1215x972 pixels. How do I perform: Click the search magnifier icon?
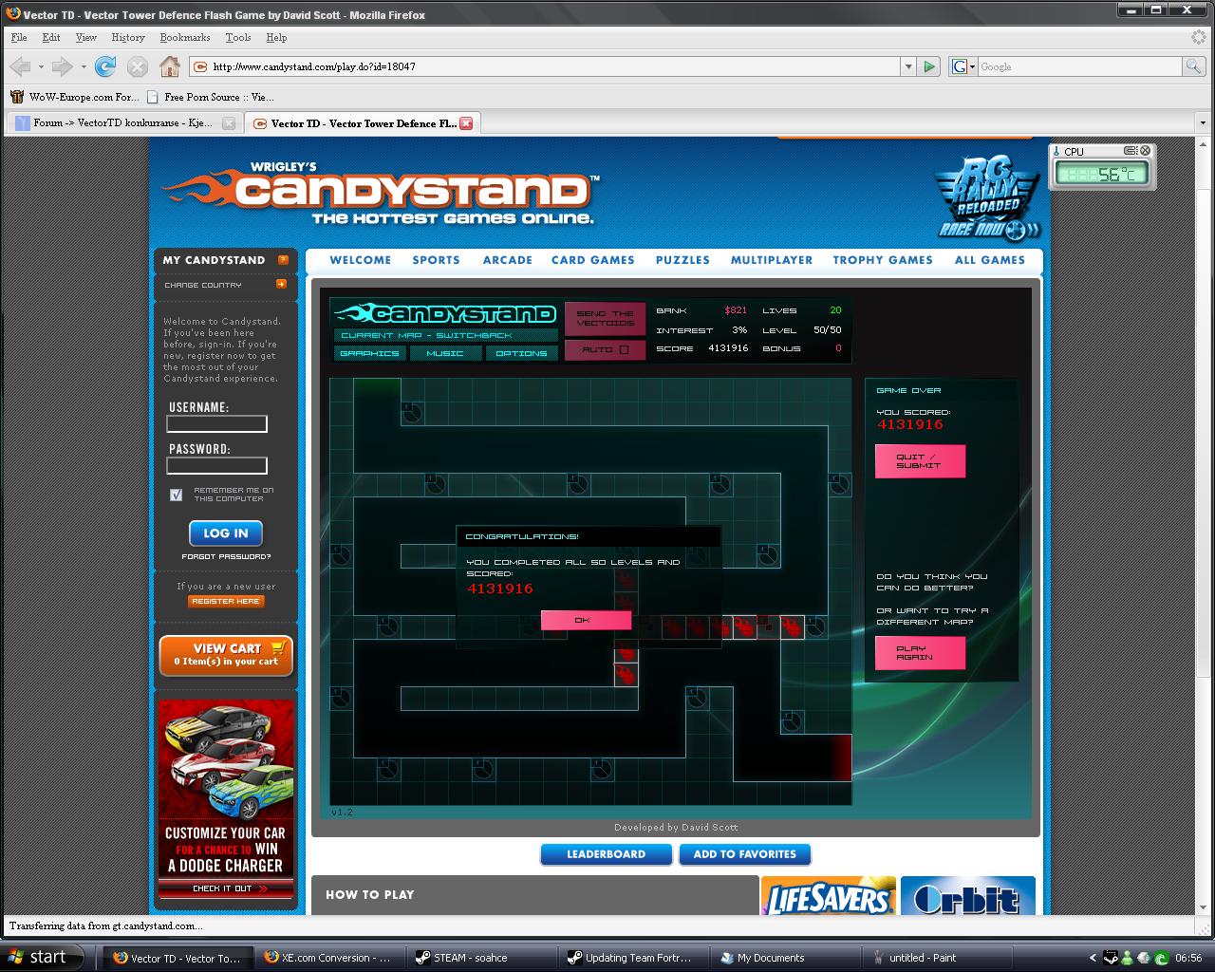pyautogui.click(x=1194, y=66)
